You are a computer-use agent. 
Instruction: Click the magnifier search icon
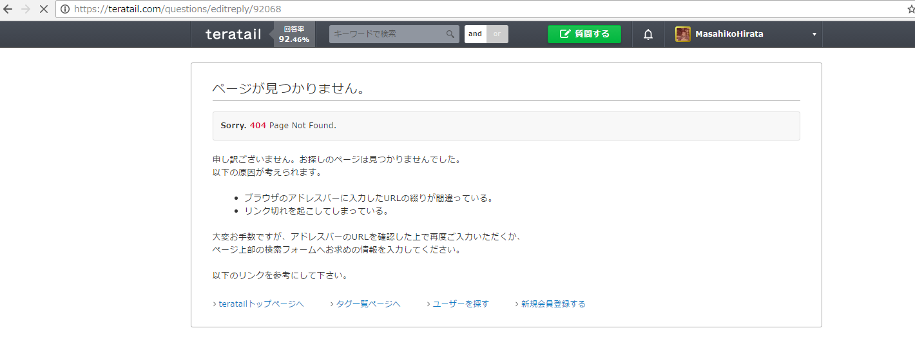click(x=451, y=34)
